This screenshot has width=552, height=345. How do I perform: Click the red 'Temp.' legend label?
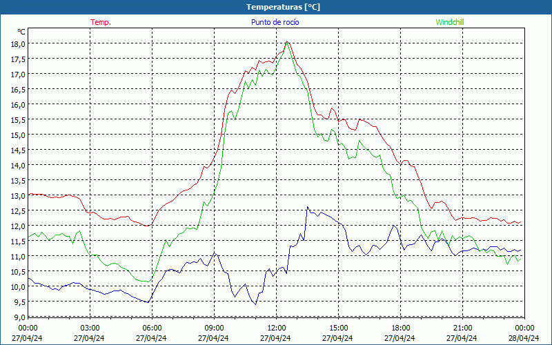pyautogui.click(x=101, y=22)
